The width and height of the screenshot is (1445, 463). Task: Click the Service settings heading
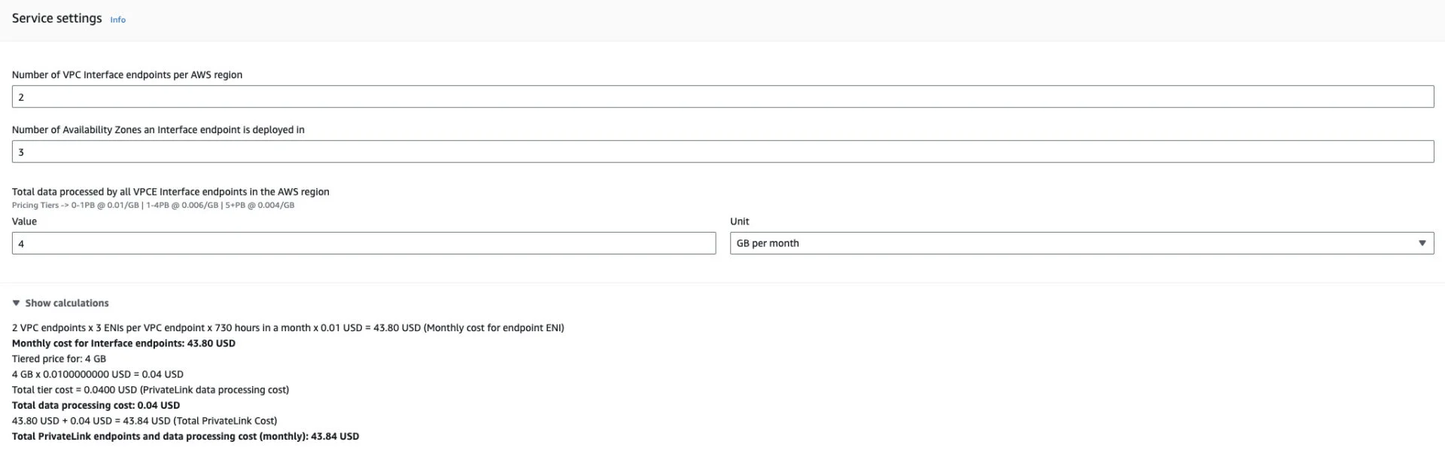pyautogui.click(x=56, y=18)
